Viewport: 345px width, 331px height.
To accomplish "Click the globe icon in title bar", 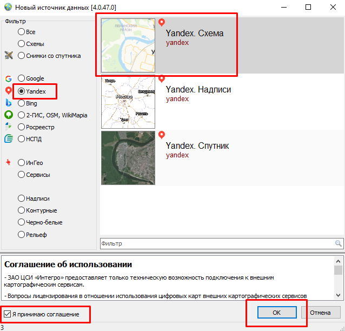I will tap(8, 7).
